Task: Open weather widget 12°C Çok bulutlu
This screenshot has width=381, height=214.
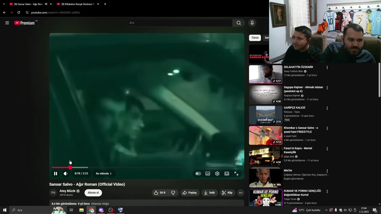Action: (306, 210)
